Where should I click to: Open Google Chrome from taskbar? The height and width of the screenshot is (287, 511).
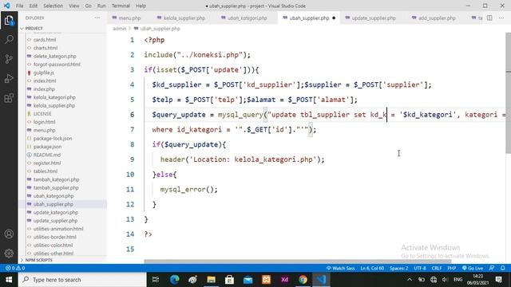click(303, 280)
